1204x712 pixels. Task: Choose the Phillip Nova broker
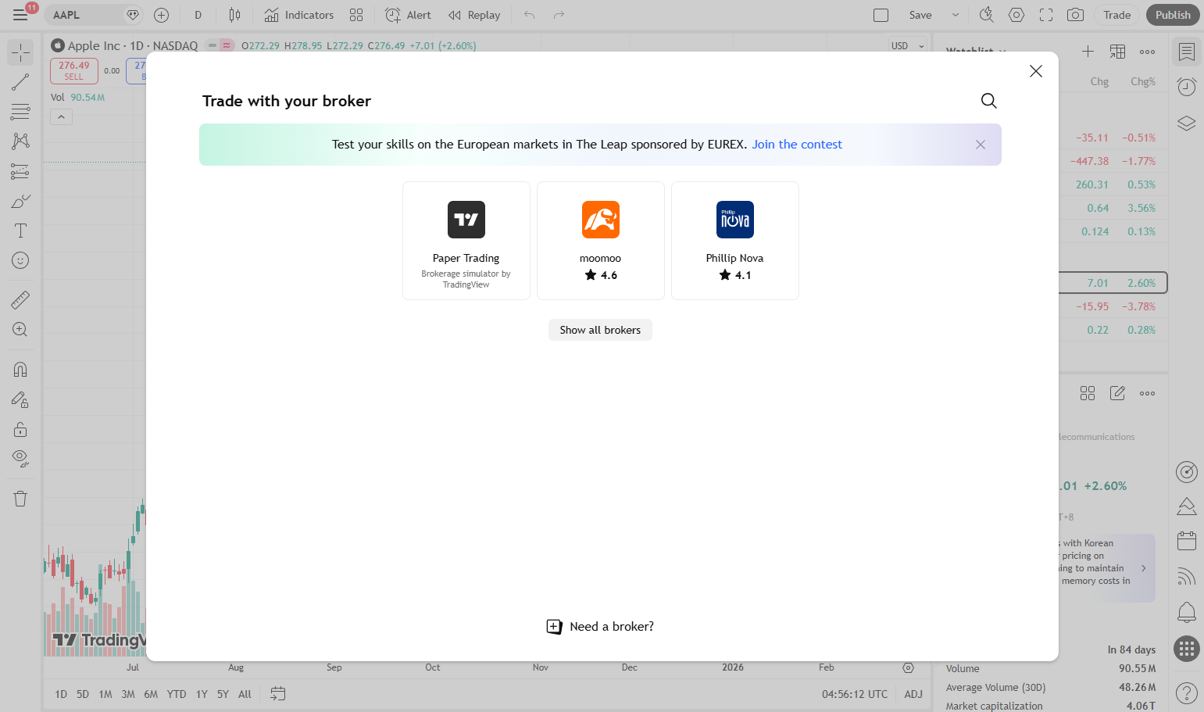click(x=735, y=241)
